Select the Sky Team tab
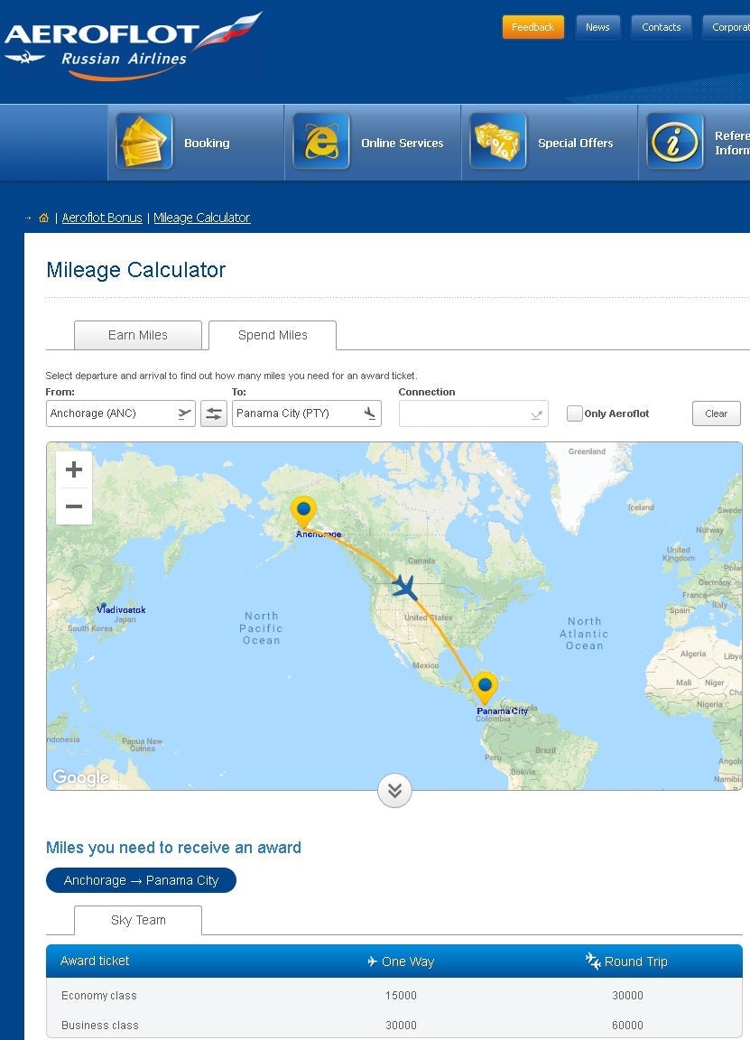Screen dimensions: 750x1040 [138, 920]
